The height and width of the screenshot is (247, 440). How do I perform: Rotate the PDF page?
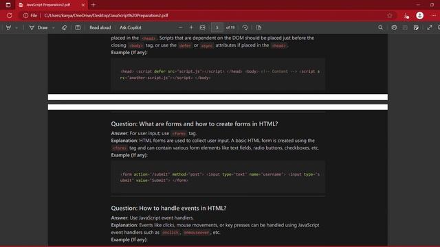coord(245,27)
